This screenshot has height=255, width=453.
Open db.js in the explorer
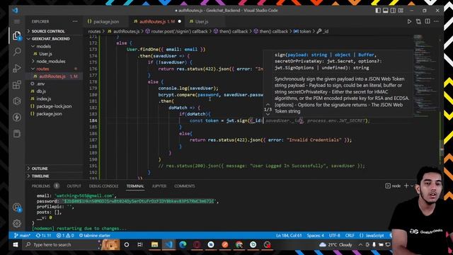point(41,91)
